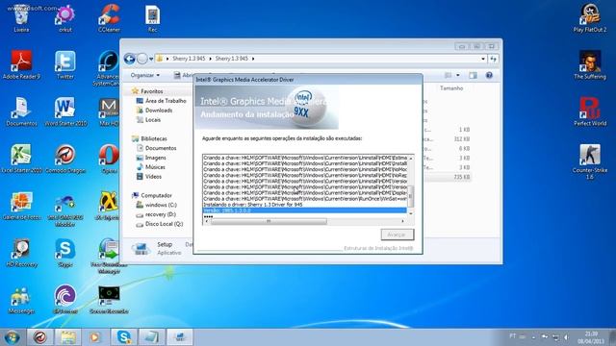The image size is (616, 346).
Task: Click the Explorer help question mark icon
Action: point(489,75)
